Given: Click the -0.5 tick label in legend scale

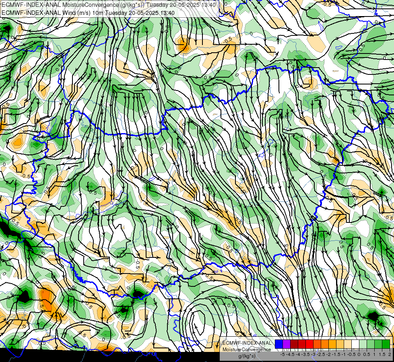Looking at the screenshot, I should [351, 354].
